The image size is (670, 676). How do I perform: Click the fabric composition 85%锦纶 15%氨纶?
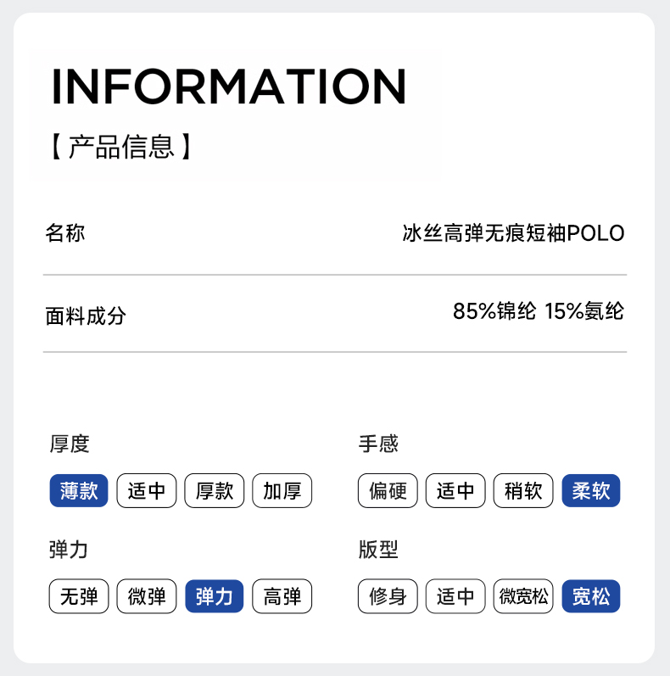[x=538, y=311]
